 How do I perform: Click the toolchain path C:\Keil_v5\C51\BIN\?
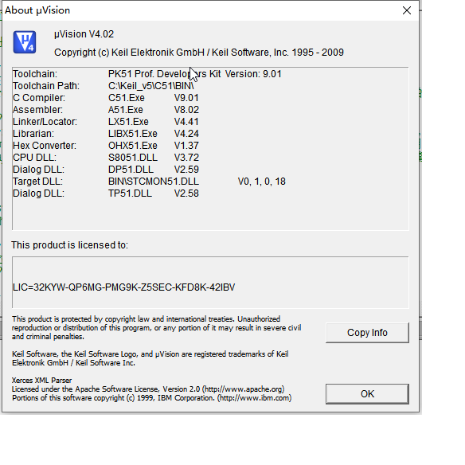[x=151, y=86]
